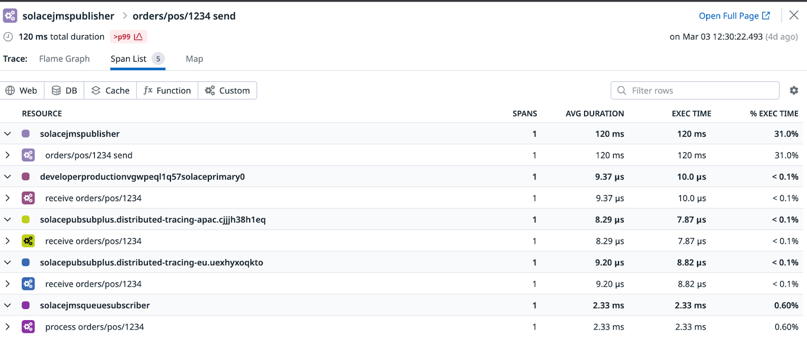The width and height of the screenshot is (807, 347).
Task: Expand the orders/pos/1234 send row
Action: coord(8,155)
